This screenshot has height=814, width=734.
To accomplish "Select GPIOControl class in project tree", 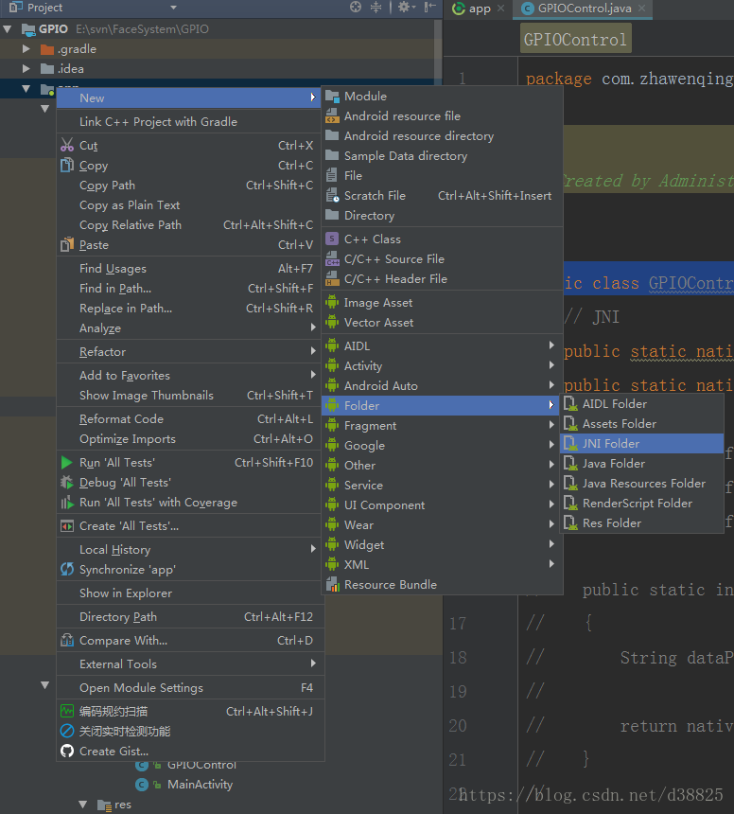I will point(201,765).
